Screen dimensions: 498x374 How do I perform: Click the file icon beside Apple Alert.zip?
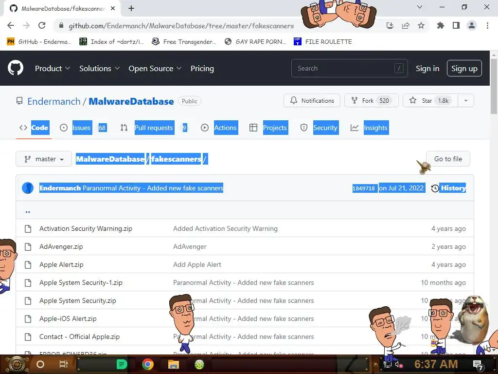[x=28, y=264]
